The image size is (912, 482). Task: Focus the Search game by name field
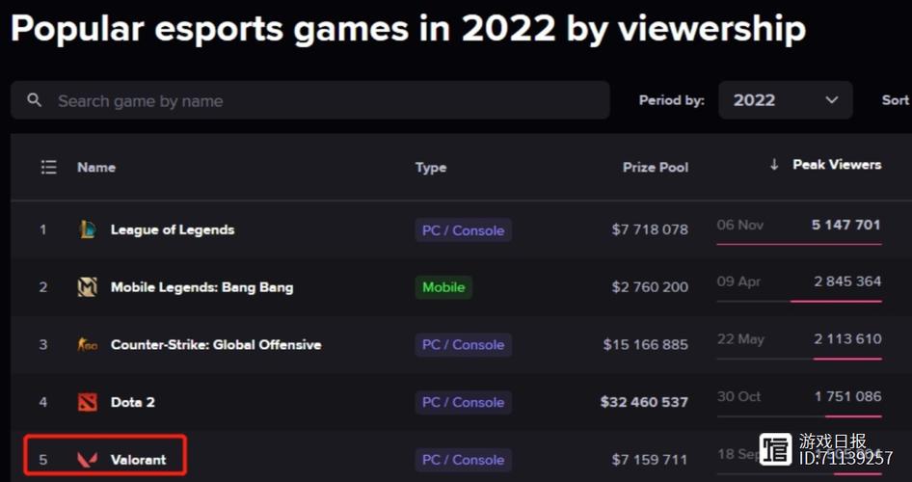tap(310, 100)
